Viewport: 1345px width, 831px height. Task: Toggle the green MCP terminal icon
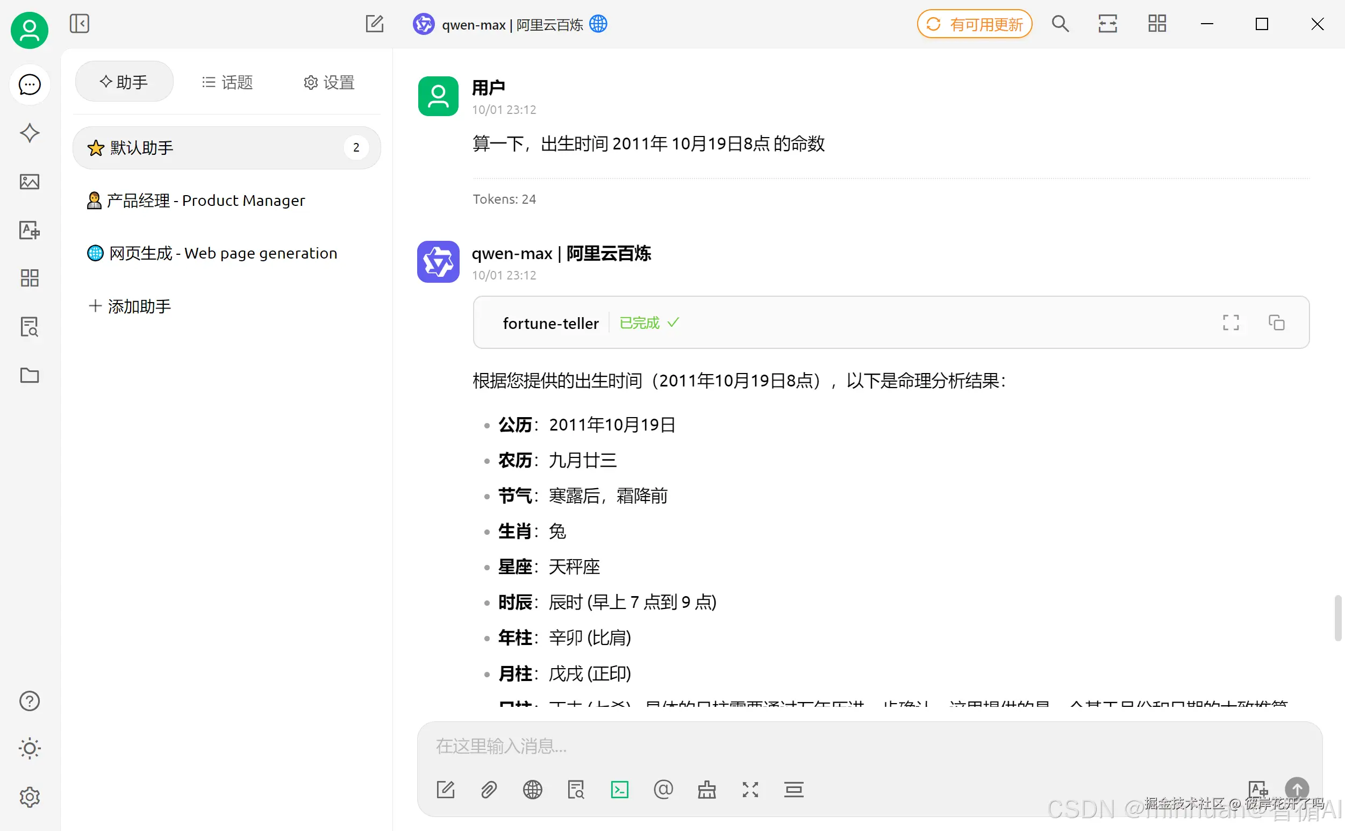point(619,790)
